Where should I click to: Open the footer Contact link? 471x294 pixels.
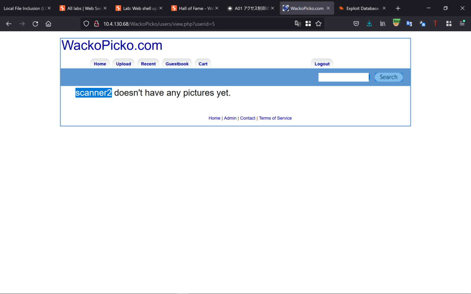point(248,118)
